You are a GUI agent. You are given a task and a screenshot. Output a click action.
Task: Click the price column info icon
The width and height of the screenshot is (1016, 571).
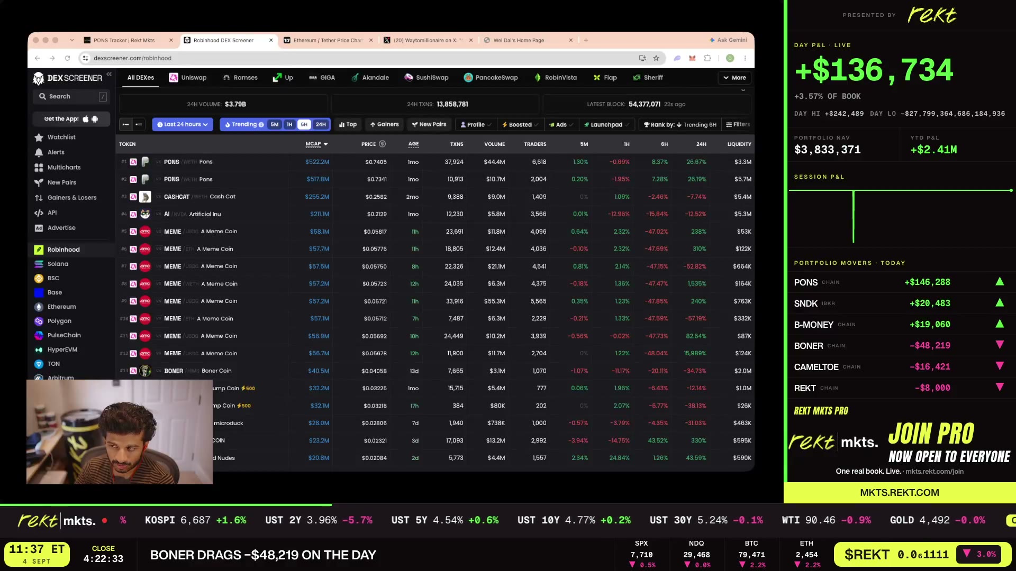click(x=382, y=144)
